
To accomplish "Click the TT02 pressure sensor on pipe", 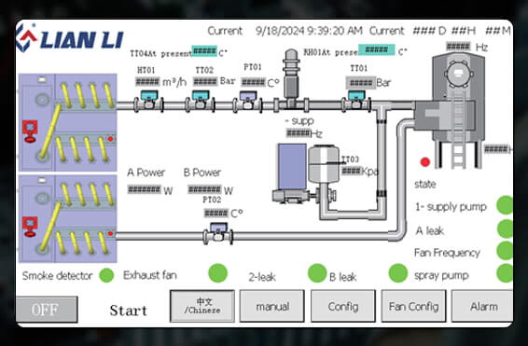I will point(200,101).
